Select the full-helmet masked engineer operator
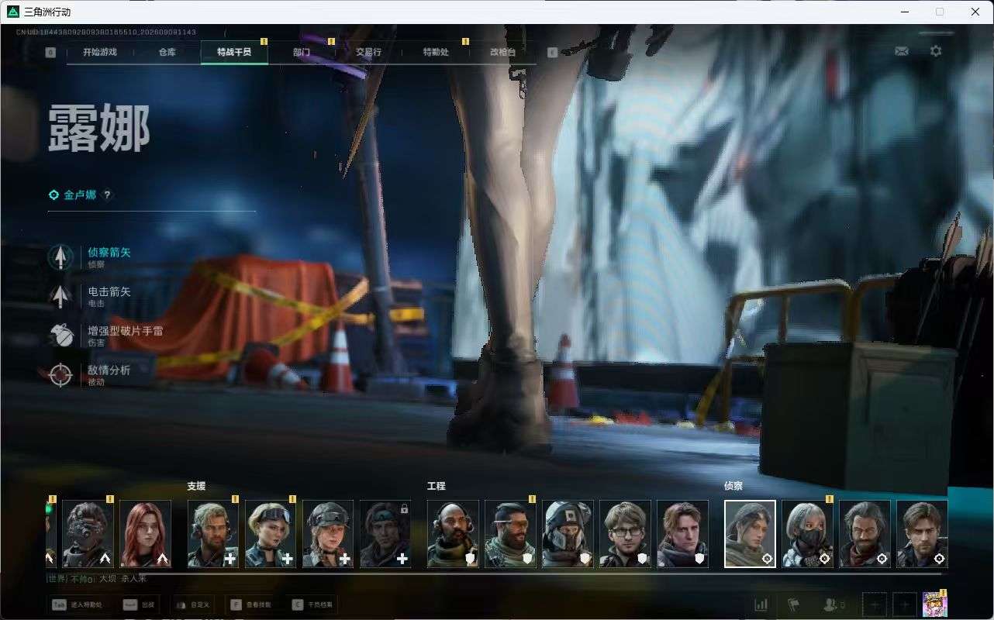Image resolution: width=994 pixels, height=620 pixels. pyautogui.click(x=568, y=534)
